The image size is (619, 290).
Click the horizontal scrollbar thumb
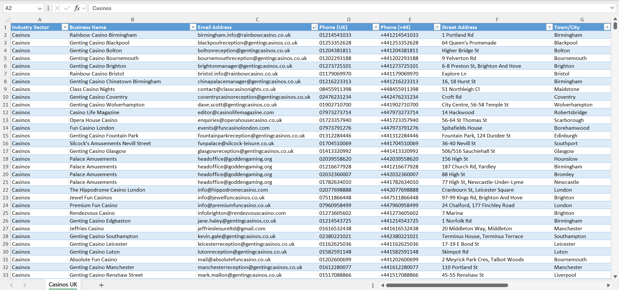coord(447,285)
